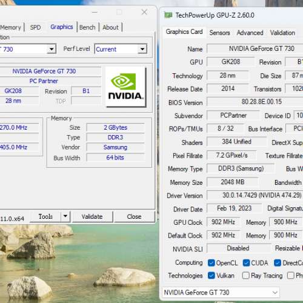
Task: Click the 902 MHz GPU Clock value
Action: [x=223, y=222]
